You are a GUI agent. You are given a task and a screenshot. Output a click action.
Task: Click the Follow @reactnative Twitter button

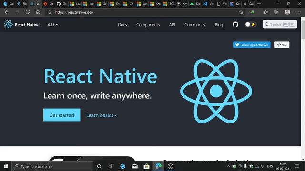[252, 45]
